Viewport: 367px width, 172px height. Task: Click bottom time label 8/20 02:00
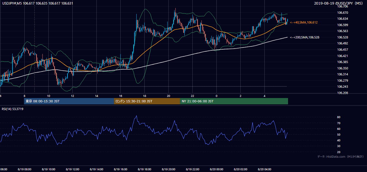coord(240,169)
